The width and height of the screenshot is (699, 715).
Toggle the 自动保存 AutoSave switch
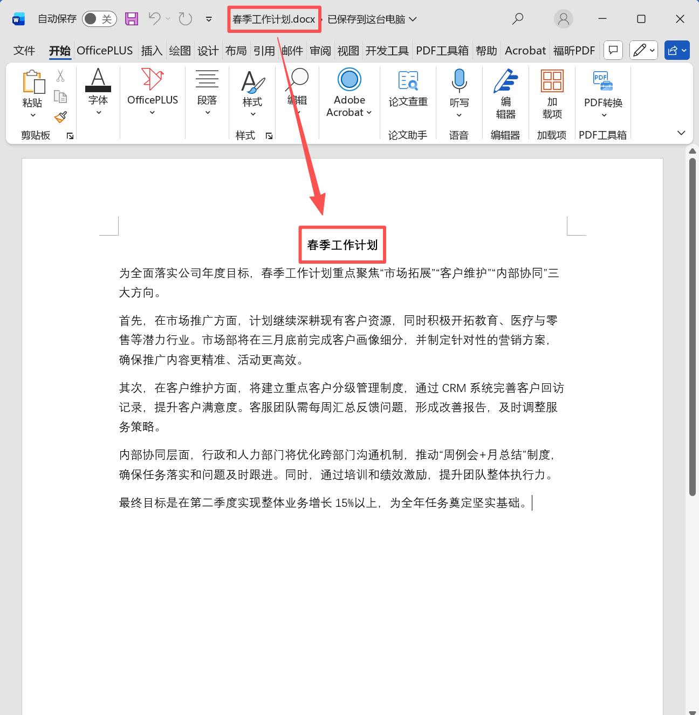[x=99, y=18]
